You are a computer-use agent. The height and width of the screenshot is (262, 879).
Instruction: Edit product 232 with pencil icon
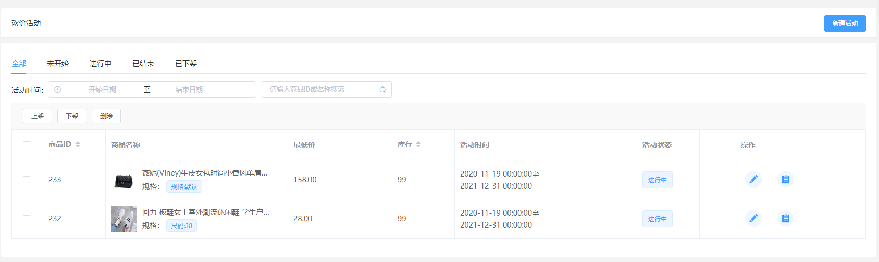click(753, 218)
